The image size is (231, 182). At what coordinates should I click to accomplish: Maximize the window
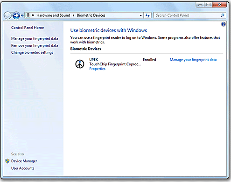[209, 5]
